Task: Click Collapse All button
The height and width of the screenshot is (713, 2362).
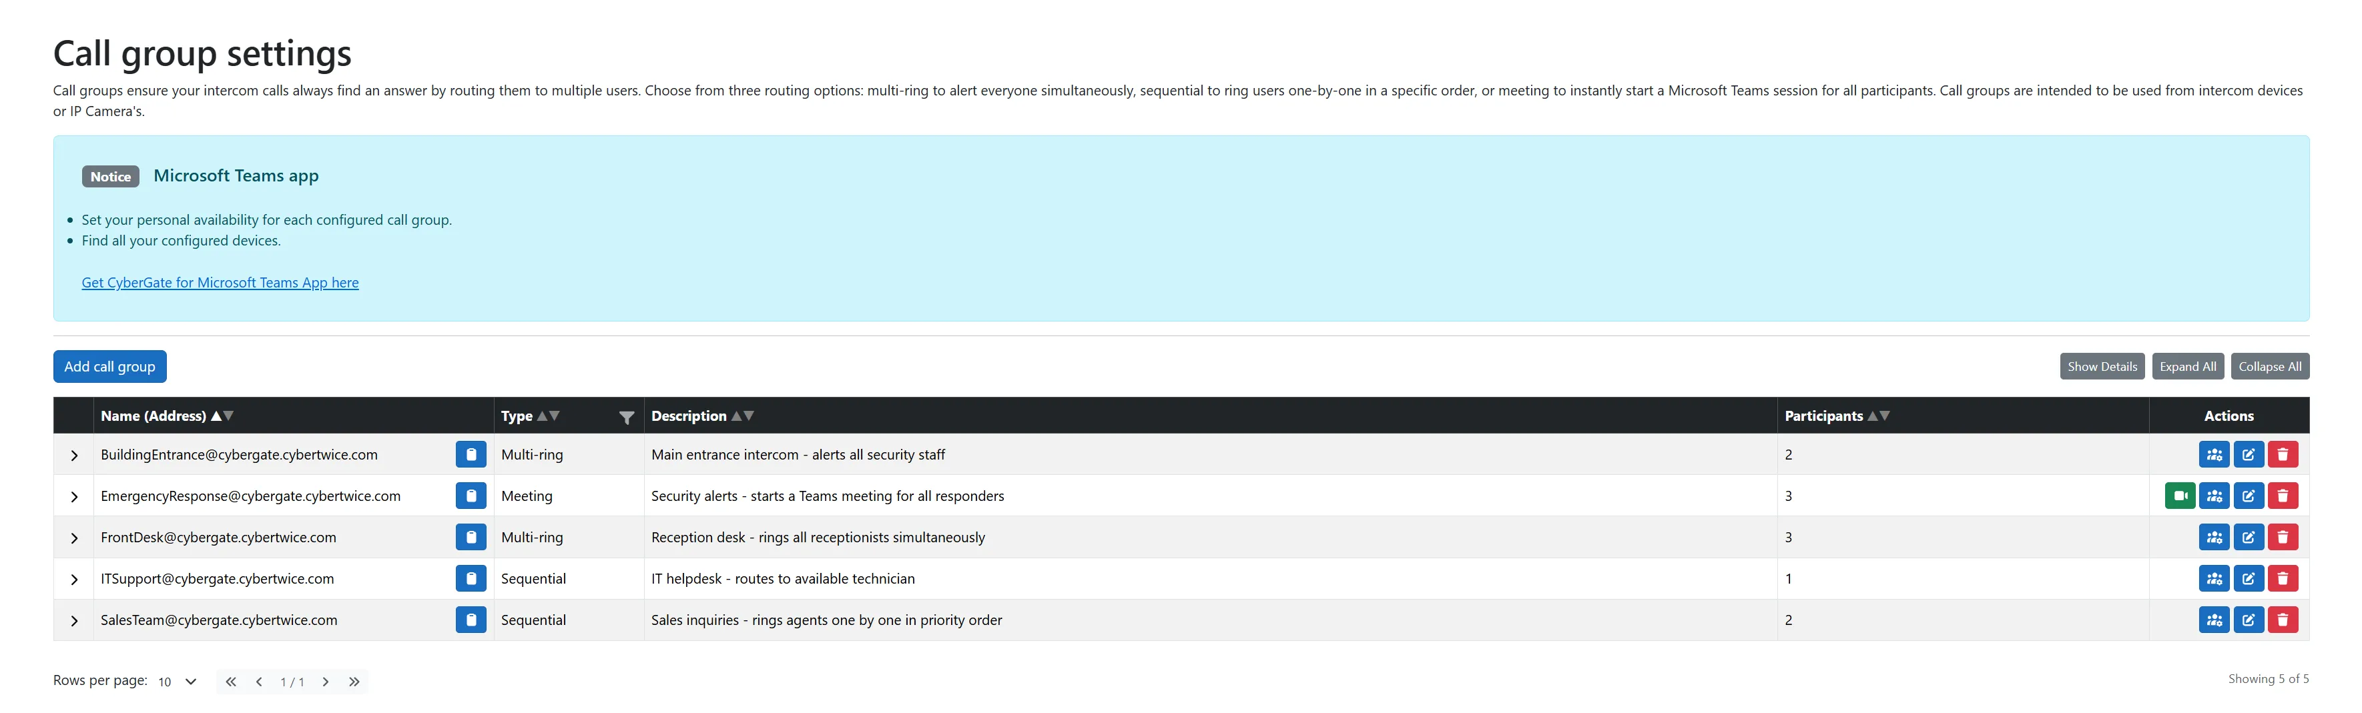Action: pyautogui.click(x=2269, y=366)
